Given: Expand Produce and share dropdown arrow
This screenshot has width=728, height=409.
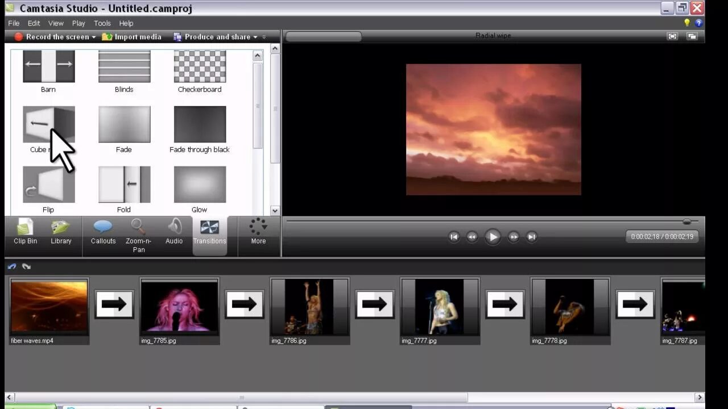Looking at the screenshot, I should (255, 37).
